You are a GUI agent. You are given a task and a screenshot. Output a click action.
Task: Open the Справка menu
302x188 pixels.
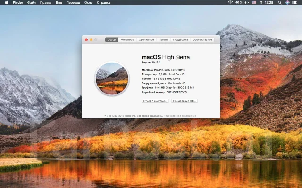104,2
